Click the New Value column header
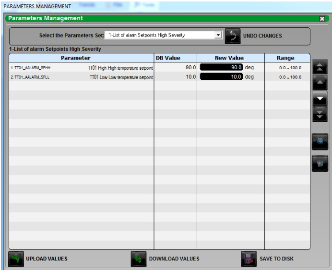 tap(231, 58)
